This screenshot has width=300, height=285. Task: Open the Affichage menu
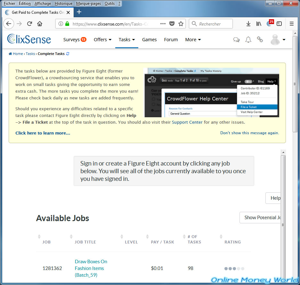[x=43, y=4]
